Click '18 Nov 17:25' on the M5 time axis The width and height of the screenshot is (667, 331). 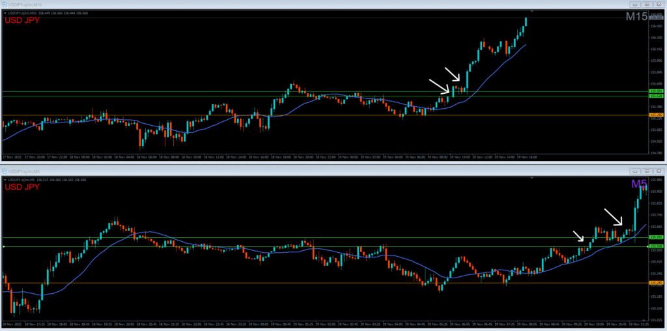[x=35, y=324]
